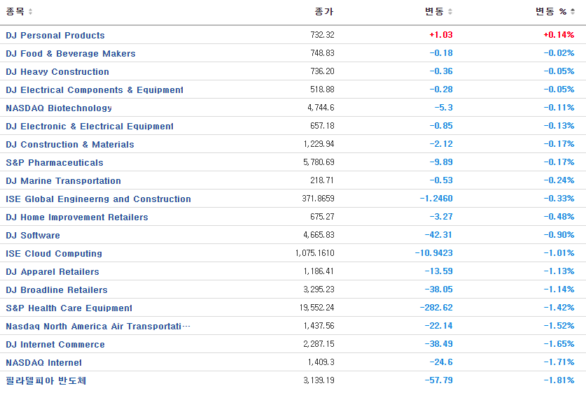Screen dimensions: 586x393
Task: Open DJ Marine Transportation index
Action: 63,181
